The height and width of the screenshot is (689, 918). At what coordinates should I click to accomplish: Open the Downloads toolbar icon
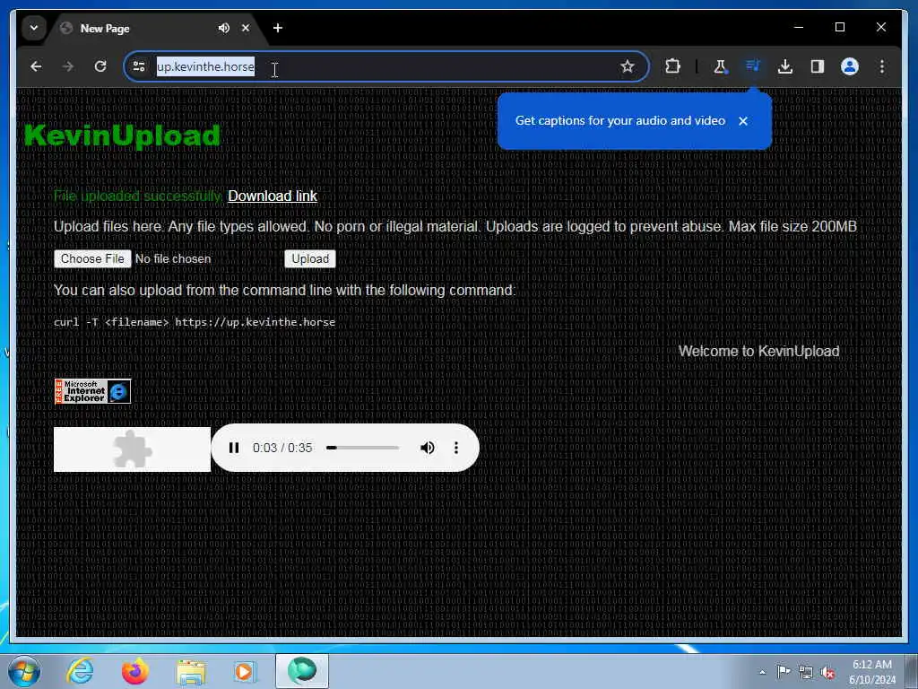(785, 66)
